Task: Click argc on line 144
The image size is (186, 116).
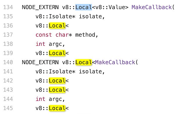Action: [x=56, y=99]
